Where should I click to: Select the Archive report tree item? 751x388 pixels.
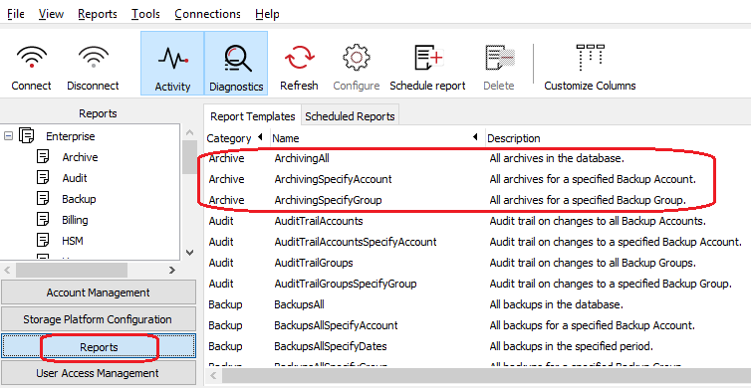coord(80,157)
